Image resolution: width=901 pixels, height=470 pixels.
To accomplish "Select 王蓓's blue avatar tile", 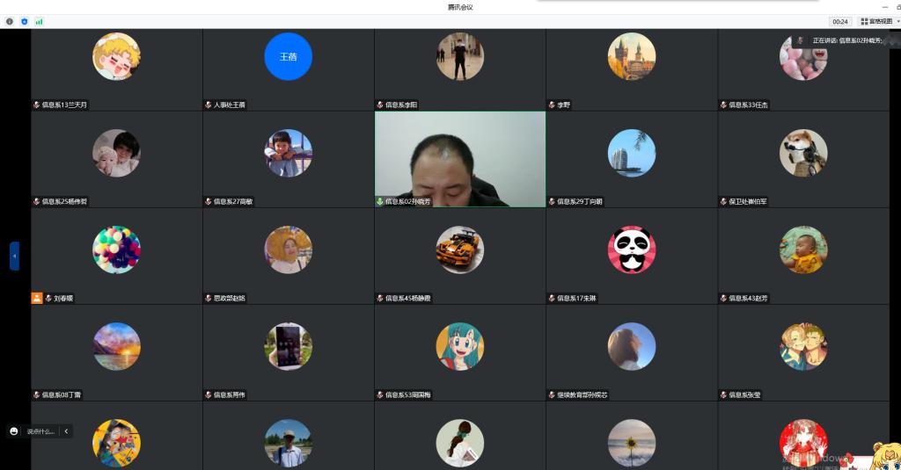I will point(288,56).
